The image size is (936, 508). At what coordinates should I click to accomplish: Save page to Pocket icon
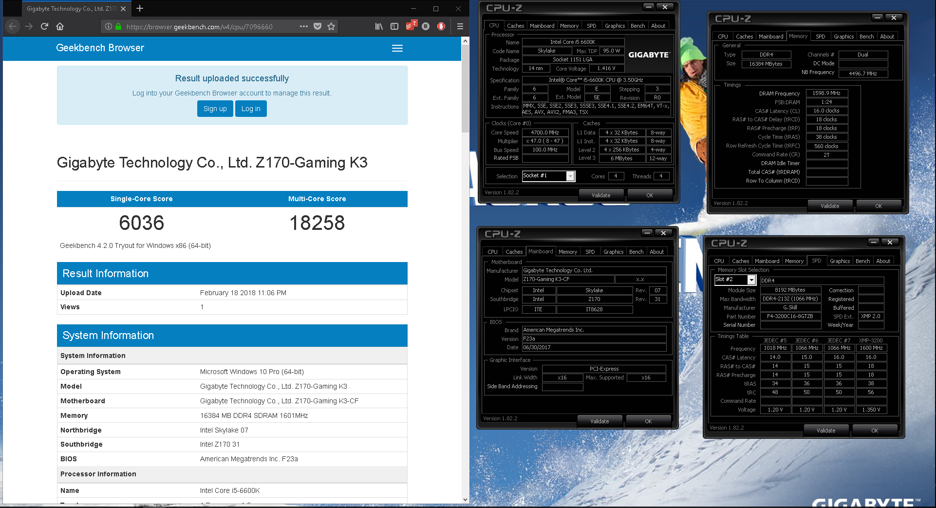(318, 26)
